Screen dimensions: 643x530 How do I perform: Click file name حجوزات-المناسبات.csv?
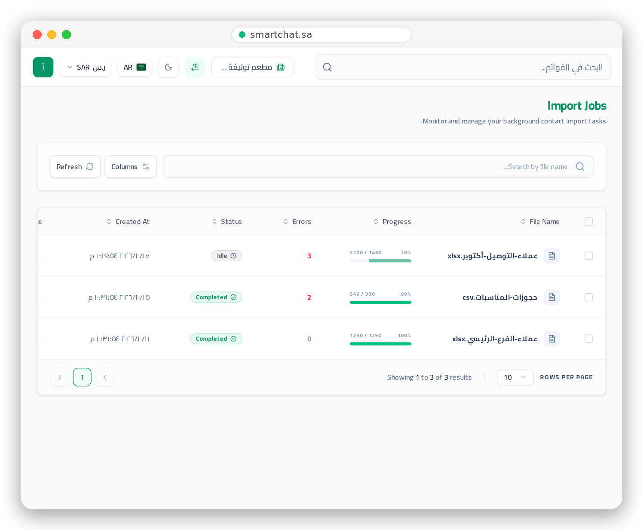point(500,297)
